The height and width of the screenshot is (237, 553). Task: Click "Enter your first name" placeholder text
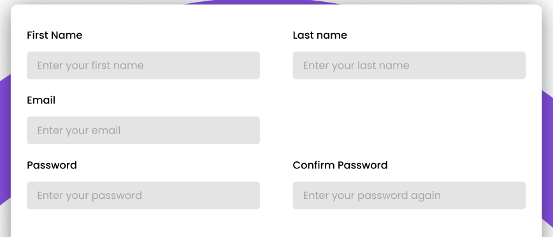[x=90, y=65]
